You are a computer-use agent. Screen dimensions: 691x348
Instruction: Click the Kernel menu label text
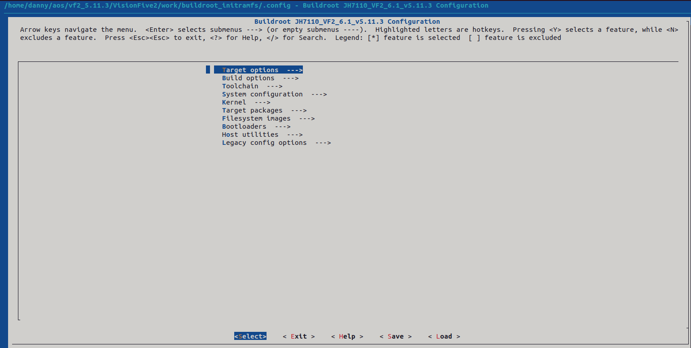click(x=234, y=102)
